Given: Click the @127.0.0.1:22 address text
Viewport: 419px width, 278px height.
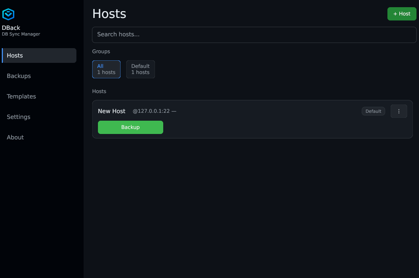Looking at the screenshot, I should coord(151,111).
